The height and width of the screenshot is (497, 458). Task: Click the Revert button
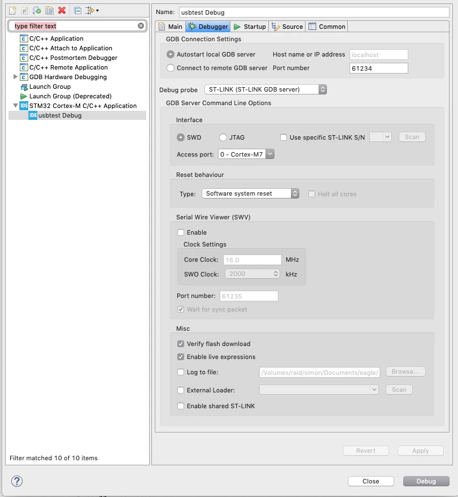coord(365,451)
